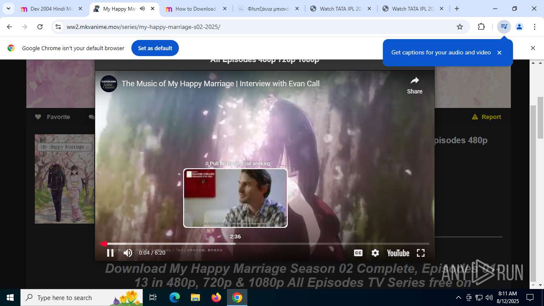Screen dimensions: 544x306
Task: Set Chrome as default browser
Action: (x=155, y=48)
